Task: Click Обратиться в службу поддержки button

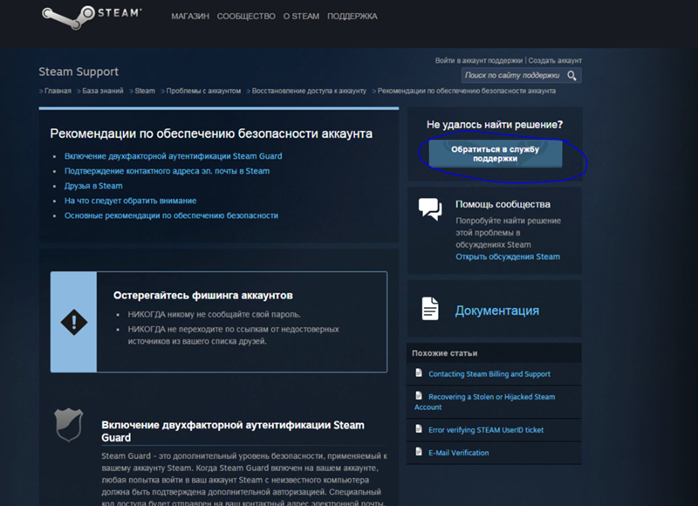Action: (495, 154)
